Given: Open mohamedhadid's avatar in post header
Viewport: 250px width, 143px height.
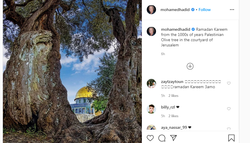Looking at the screenshot, I should point(151,10).
